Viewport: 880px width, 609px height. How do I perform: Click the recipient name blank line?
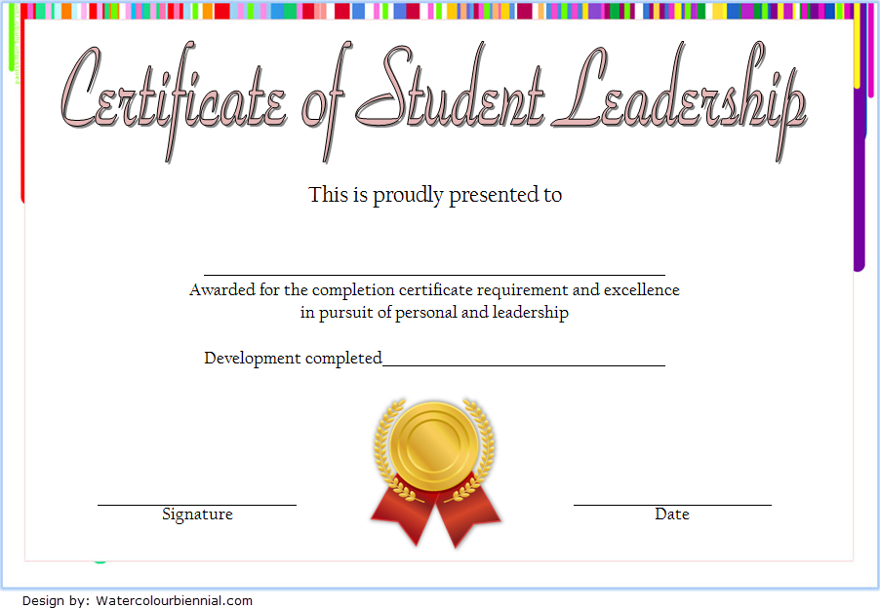click(x=434, y=275)
